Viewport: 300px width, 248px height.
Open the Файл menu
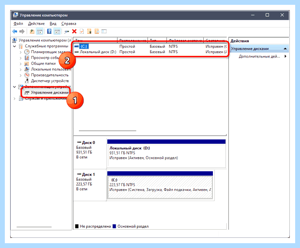(18, 24)
